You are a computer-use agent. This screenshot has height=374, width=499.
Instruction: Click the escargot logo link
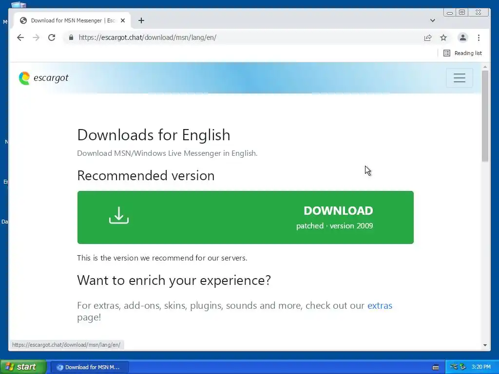(43, 78)
